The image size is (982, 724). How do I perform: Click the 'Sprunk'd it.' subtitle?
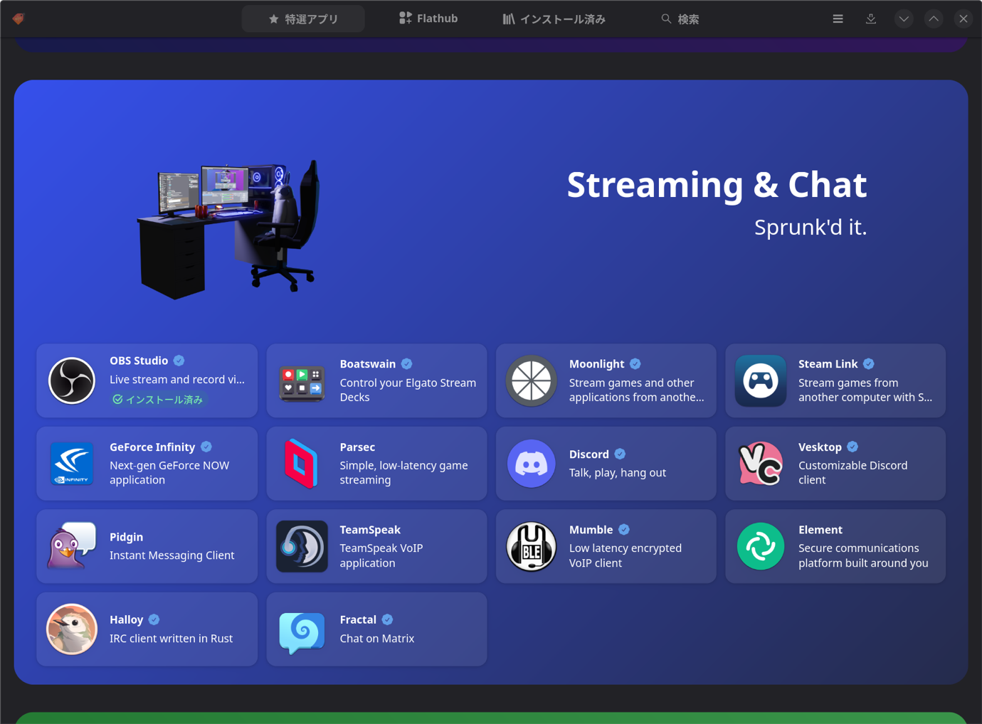[x=811, y=228]
